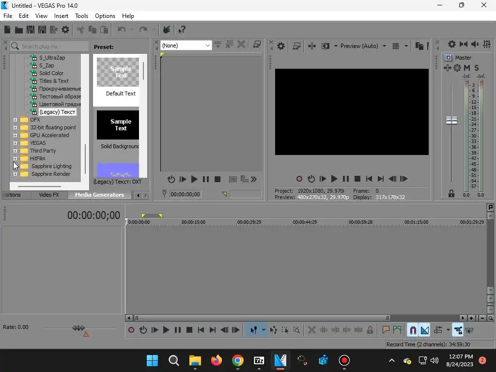The image size is (496, 372).
Task: Click the Trimmer external monitor icon
Action: point(257,45)
